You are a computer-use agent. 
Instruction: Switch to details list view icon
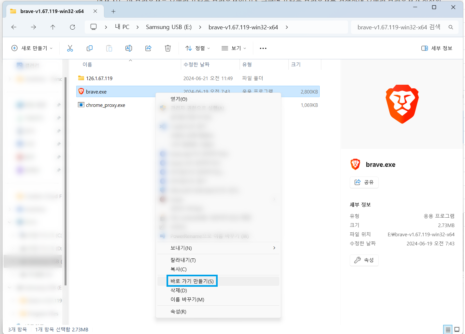click(x=448, y=330)
